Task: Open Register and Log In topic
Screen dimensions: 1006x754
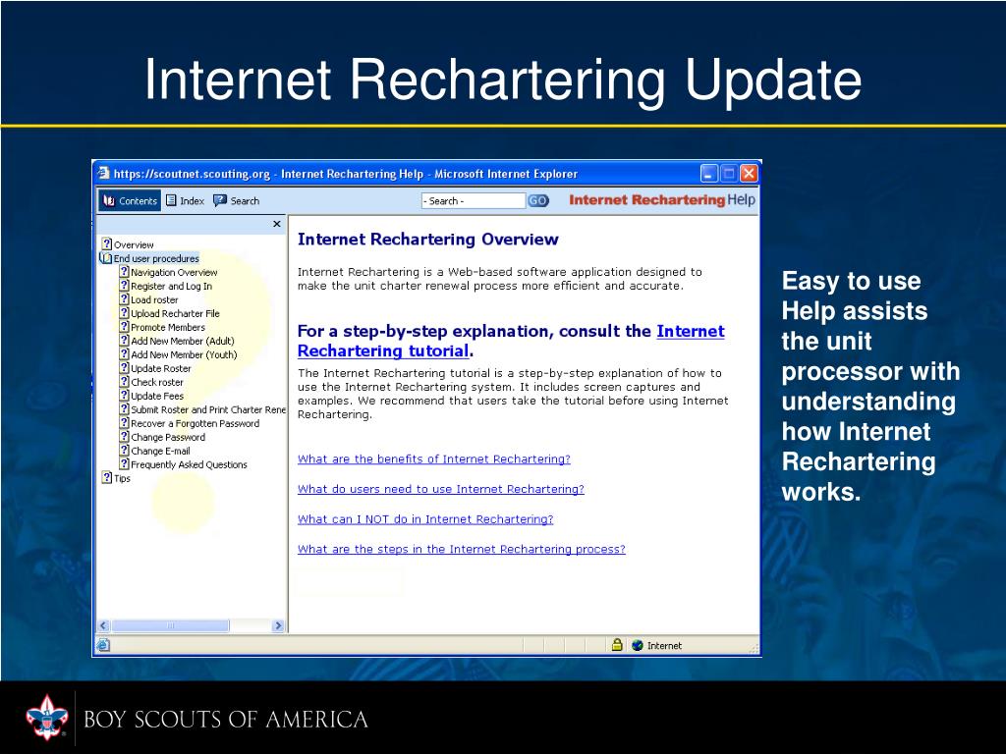Action: click(x=171, y=286)
